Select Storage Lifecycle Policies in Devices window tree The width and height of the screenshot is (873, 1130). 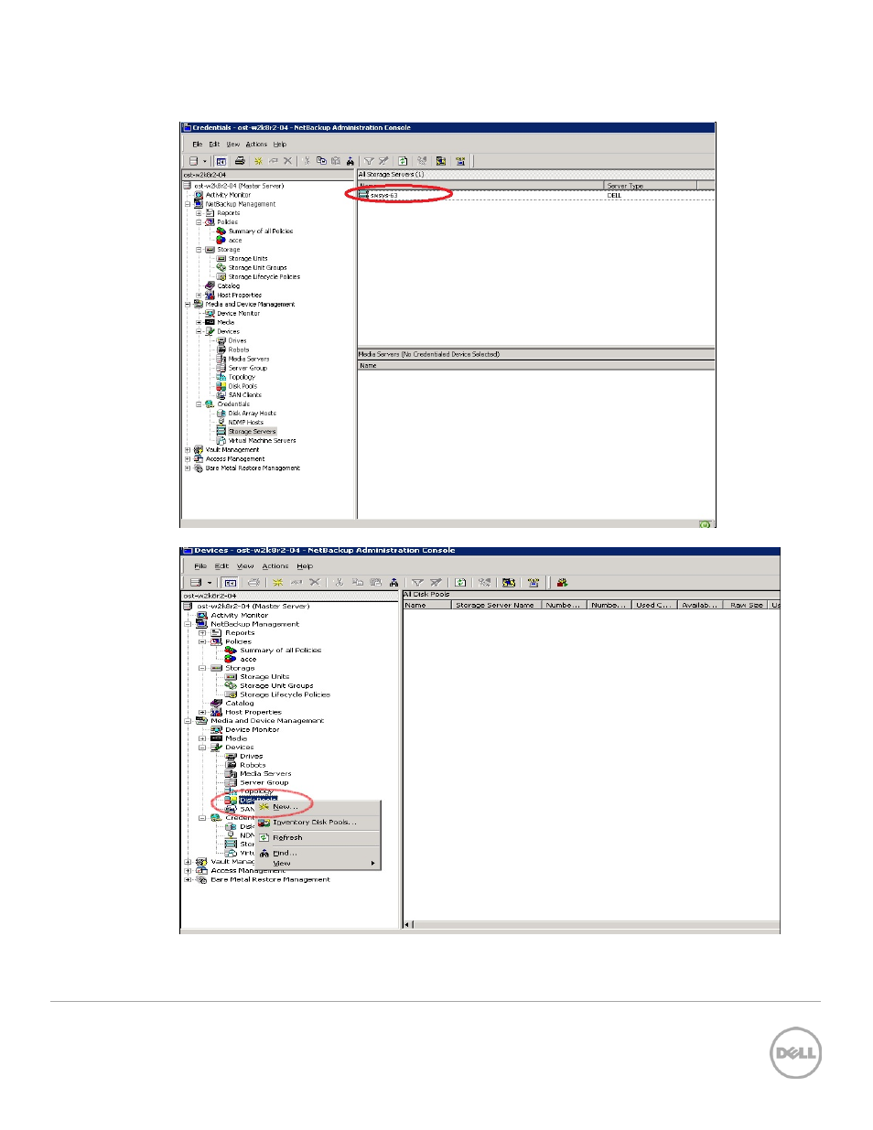(x=285, y=694)
